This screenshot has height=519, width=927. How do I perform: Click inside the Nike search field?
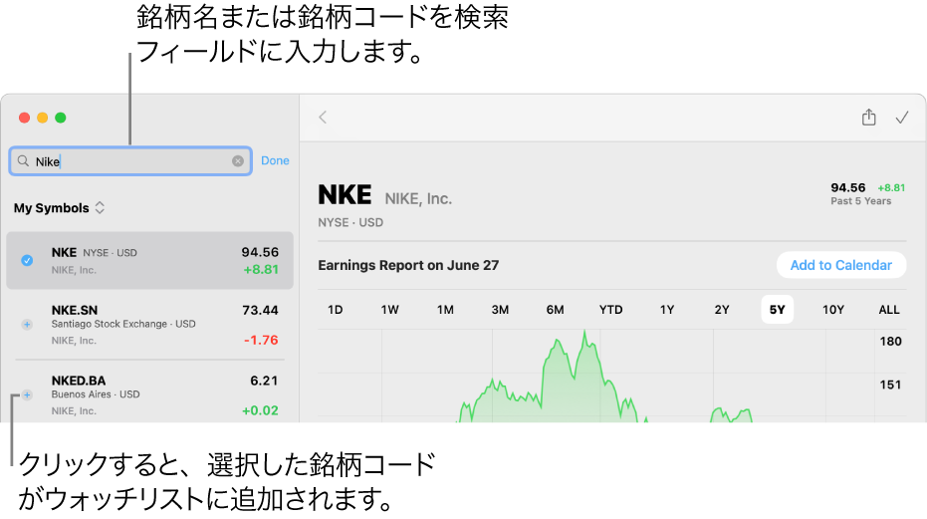[x=130, y=161]
